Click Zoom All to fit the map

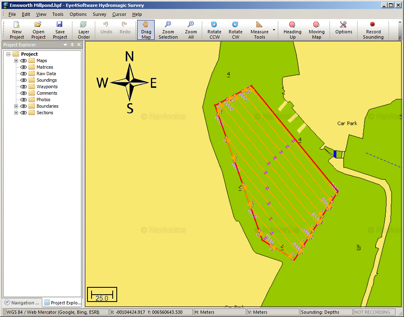point(191,29)
